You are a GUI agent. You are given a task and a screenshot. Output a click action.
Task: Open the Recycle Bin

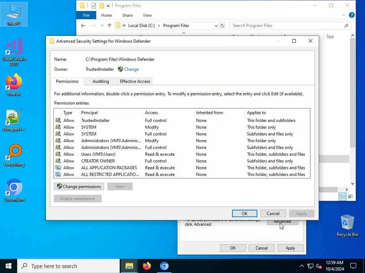pos(347,226)
